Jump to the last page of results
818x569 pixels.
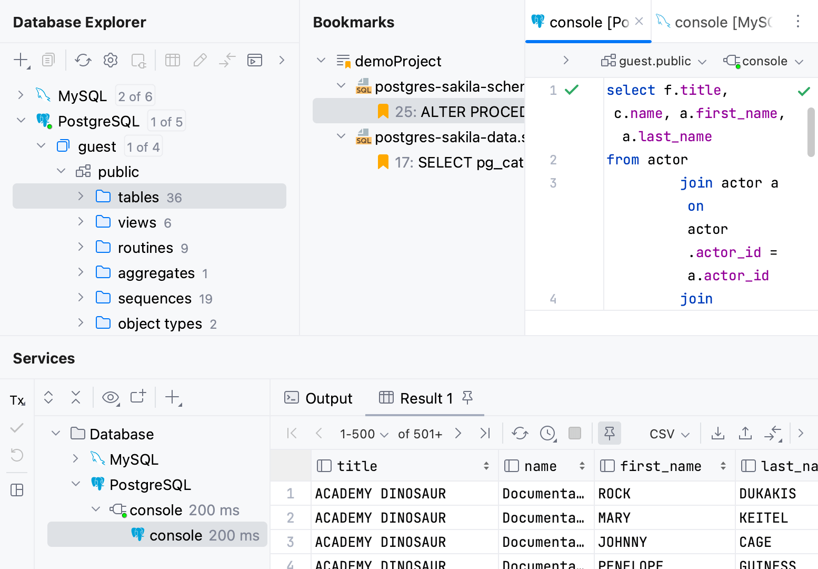point(485,433)
